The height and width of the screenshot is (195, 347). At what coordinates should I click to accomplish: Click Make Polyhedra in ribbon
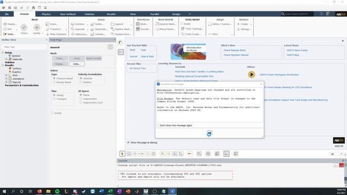click(56, 34)
